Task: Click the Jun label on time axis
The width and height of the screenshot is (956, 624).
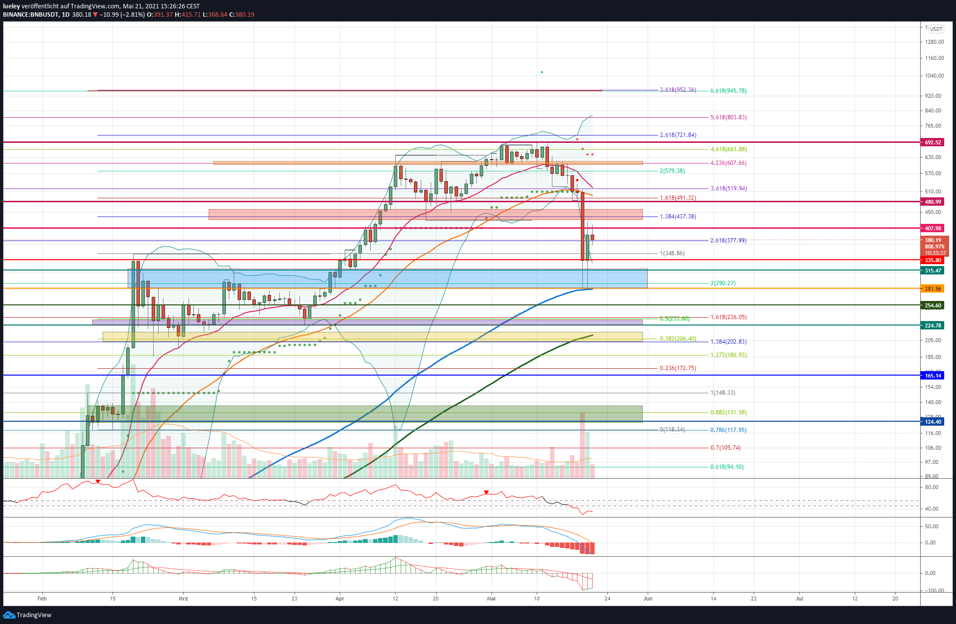Action: click(x=648, y=598)
